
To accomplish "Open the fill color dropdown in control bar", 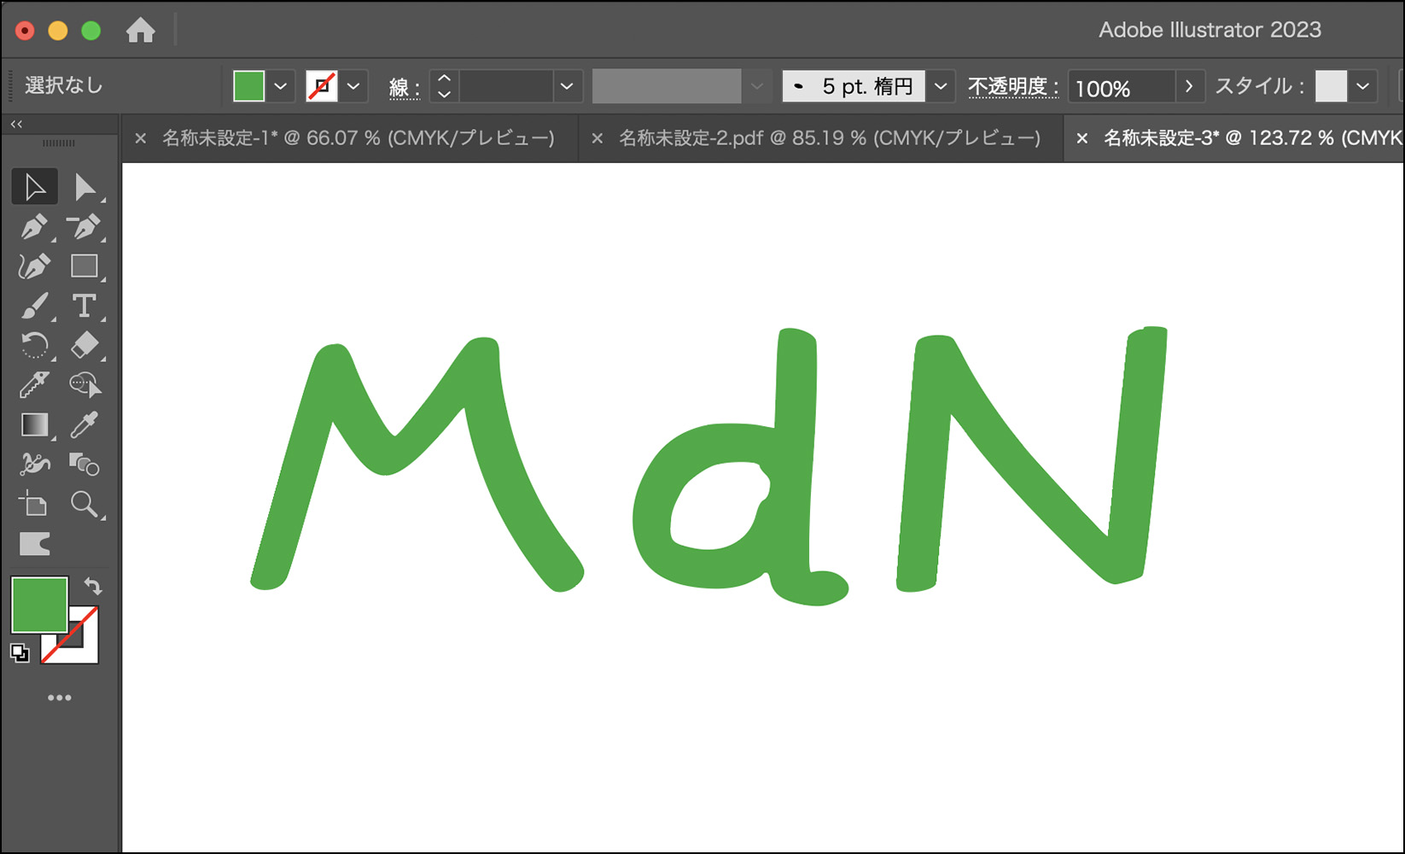I will (280, 86).
